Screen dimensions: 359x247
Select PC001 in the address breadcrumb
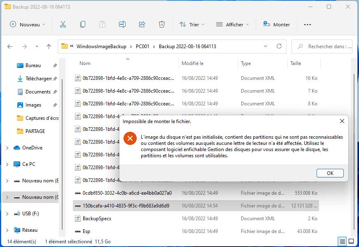click(142, 47)
